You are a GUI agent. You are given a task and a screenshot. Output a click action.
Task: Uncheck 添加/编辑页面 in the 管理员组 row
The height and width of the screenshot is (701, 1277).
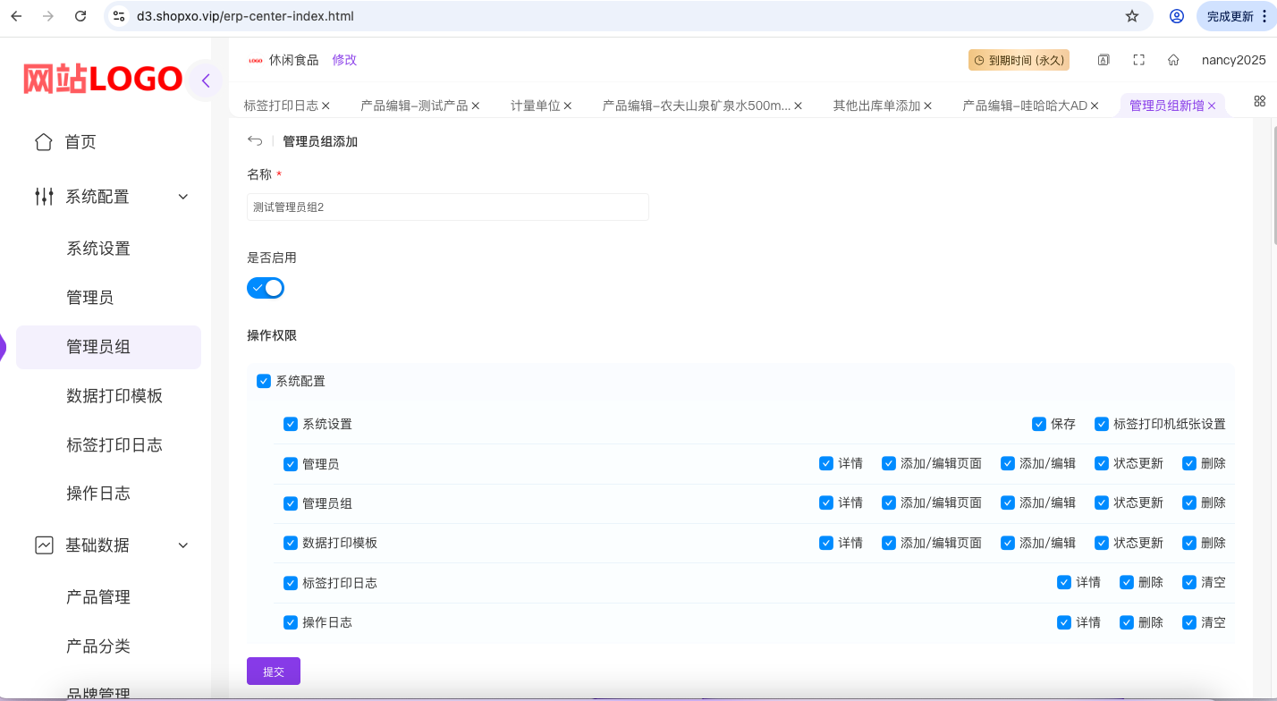pyautogui.click(x=889, y=503)
